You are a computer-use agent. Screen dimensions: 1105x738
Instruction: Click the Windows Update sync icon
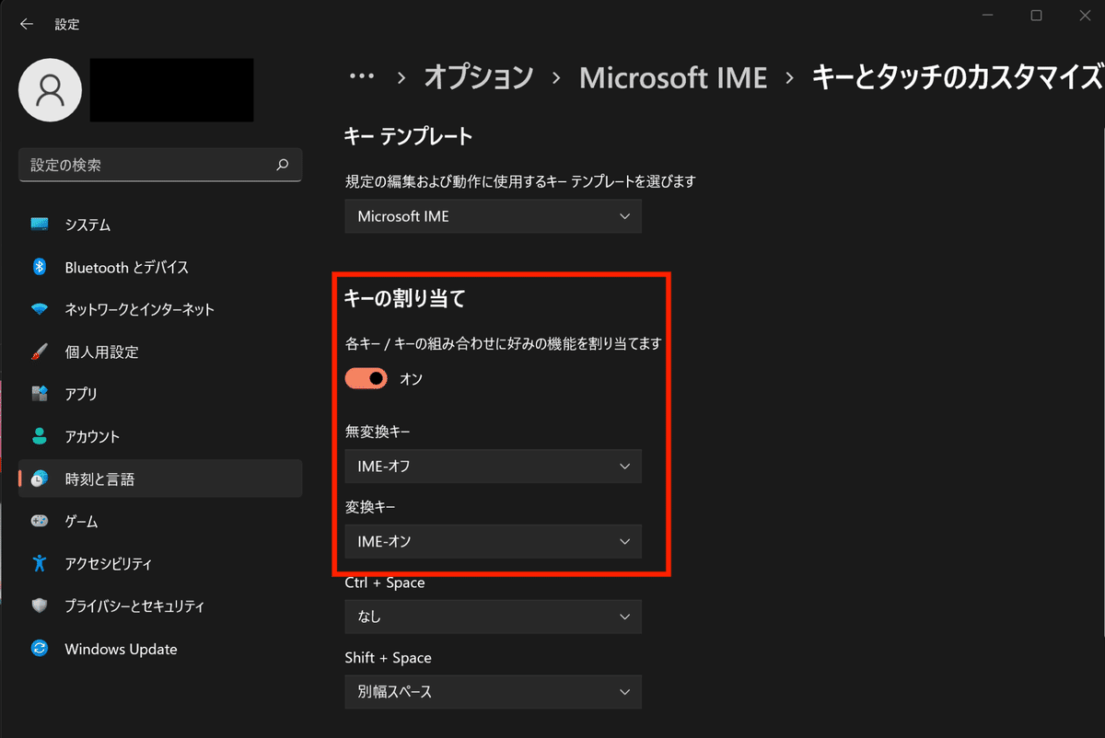[40, 649]
